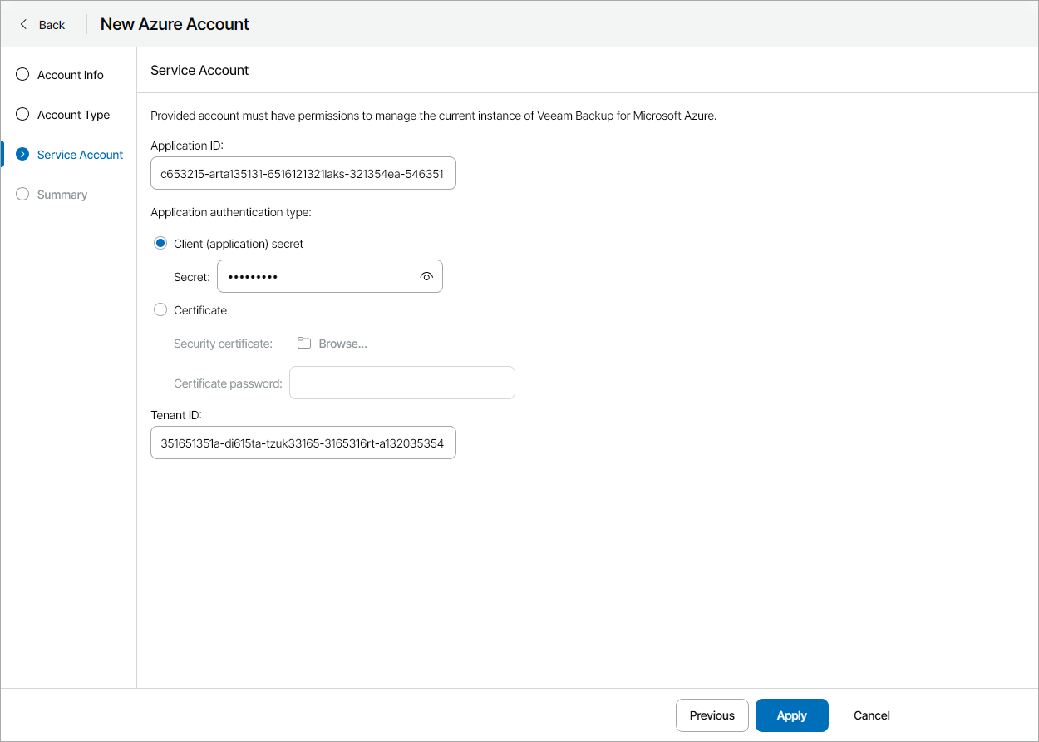This screenshot has width=1039, height=742.
Task: Click Browse to select a security certificate
Action: 344,342
